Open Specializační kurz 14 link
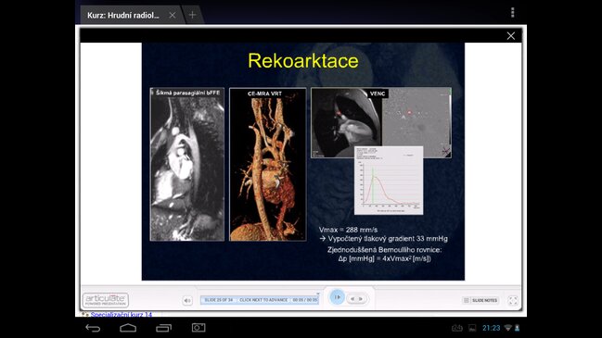Screen dimensions: 602x338 tap(122, 315)
